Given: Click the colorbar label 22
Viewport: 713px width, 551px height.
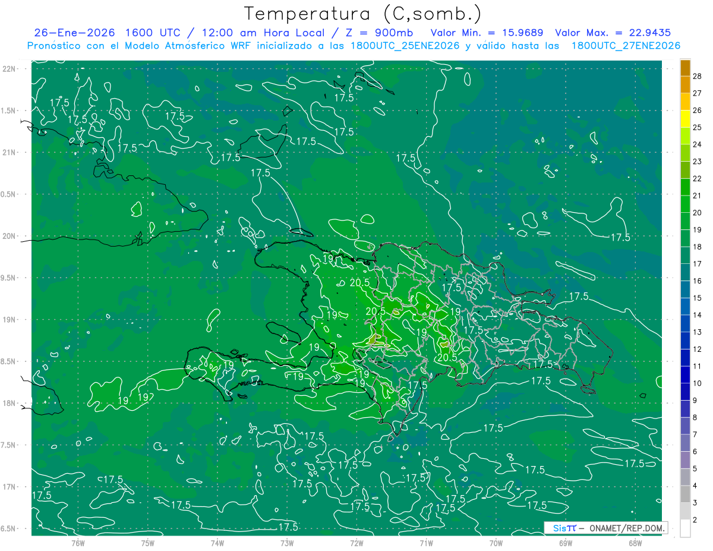Looking at the screenshot, I should point(697,178).
